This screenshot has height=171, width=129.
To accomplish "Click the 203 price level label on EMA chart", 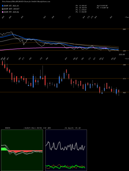I will pyautogui.click(x=124, y=29).
